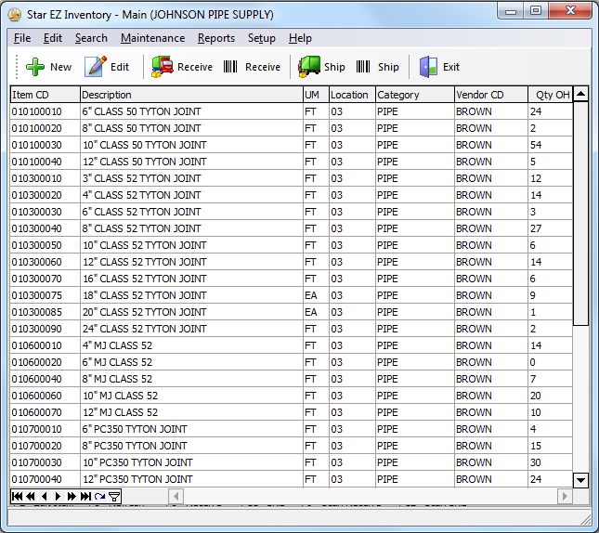This screenshot has width=599, height=533.
Task: Go to last record navigator icon
Action: click(85, 496)
